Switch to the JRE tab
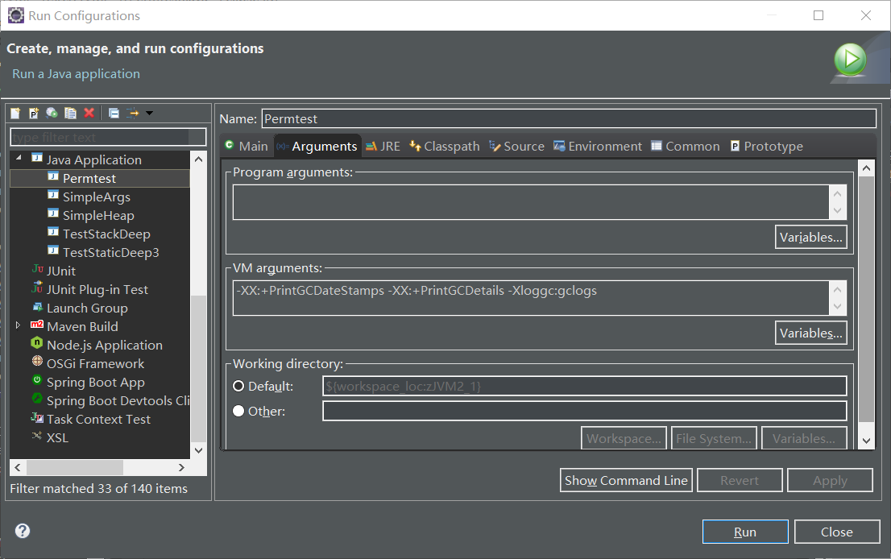This screenshot has width=891, height=559. coord(383,146)
